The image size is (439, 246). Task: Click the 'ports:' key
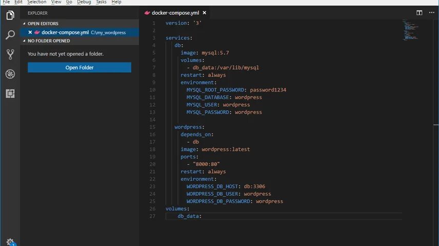(189, 156)
